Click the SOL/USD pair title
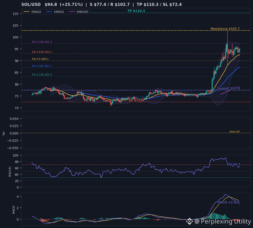 [31, 5]
